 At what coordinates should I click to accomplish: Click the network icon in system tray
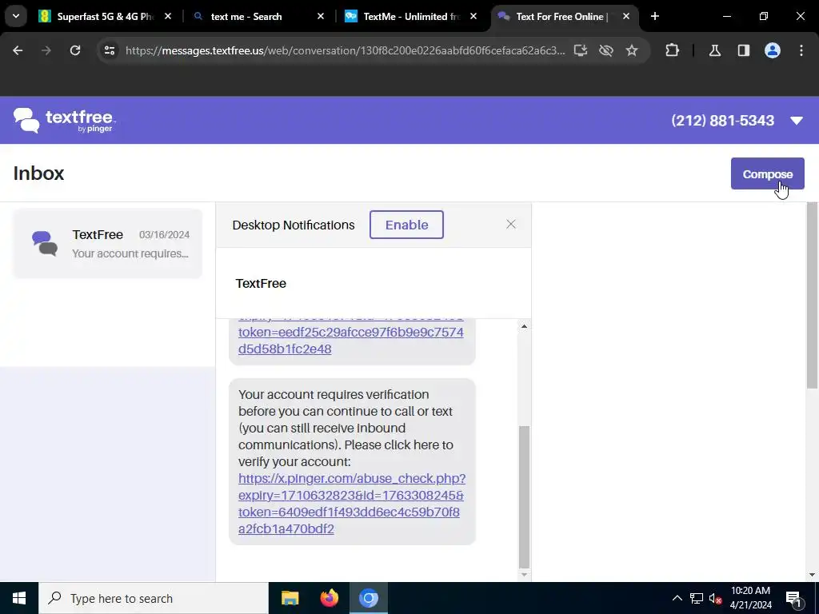(697, 598)
